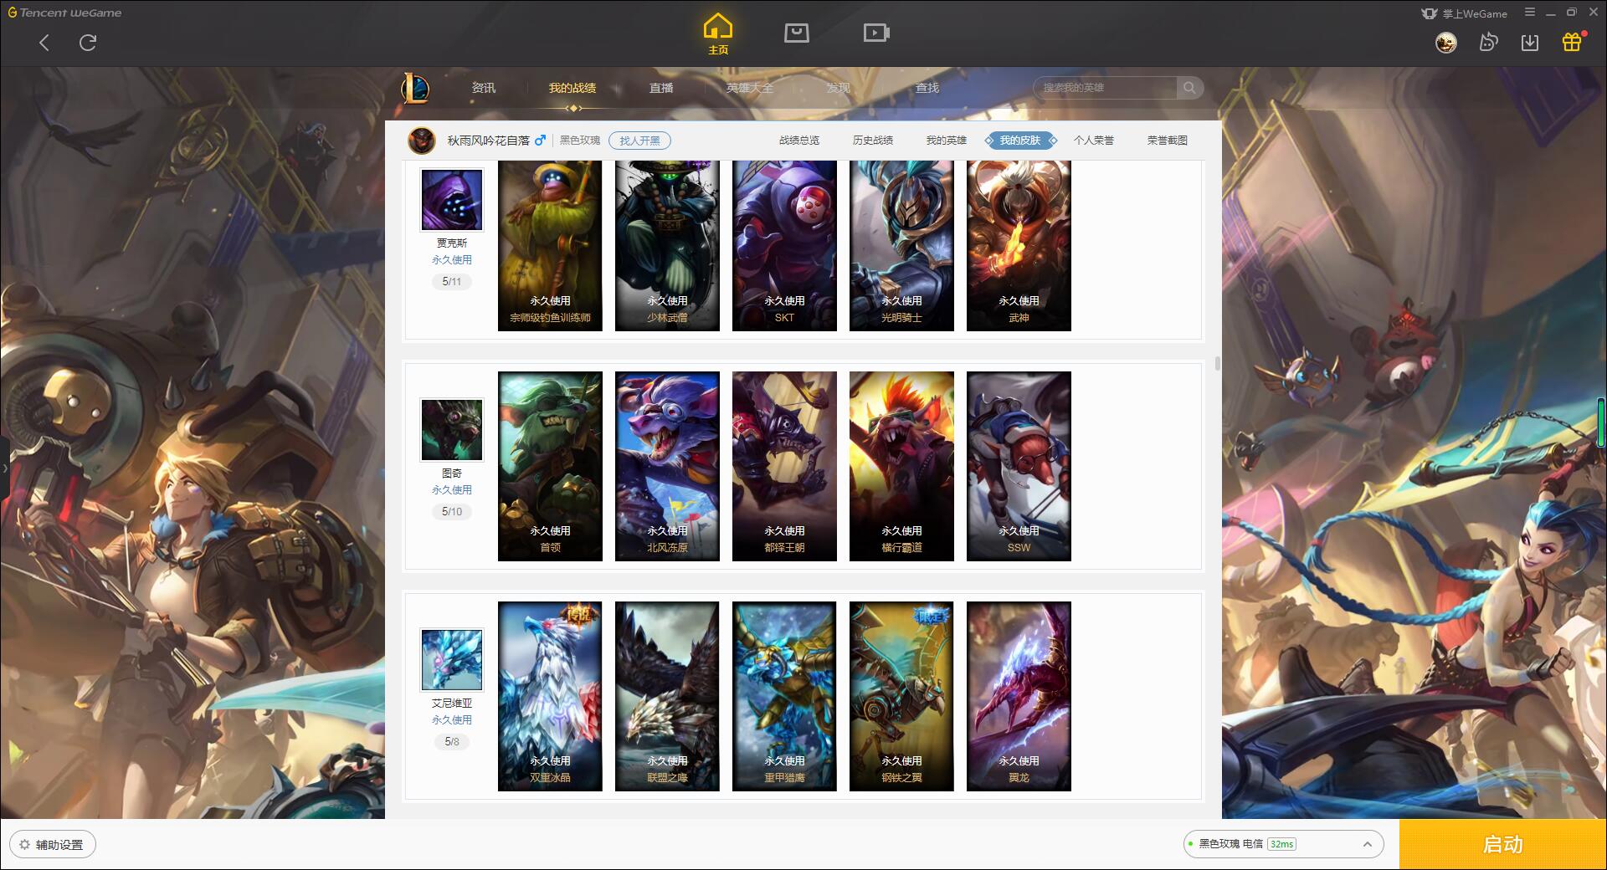This screenshot has width=1607, height=870.
Task: Open the 直播 tab
Action: coord(661,88)
